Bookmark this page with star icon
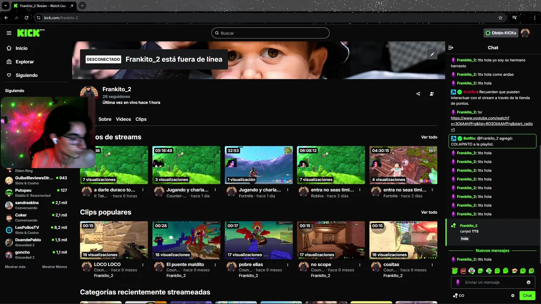The width and height of the screenshot is (541, 304). point(500,18)
